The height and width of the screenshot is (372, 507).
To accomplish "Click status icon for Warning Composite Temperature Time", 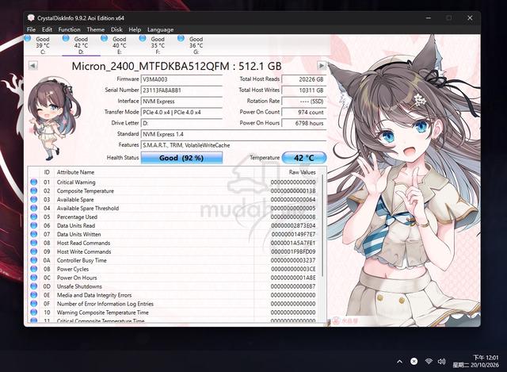I will pos(33,313).
